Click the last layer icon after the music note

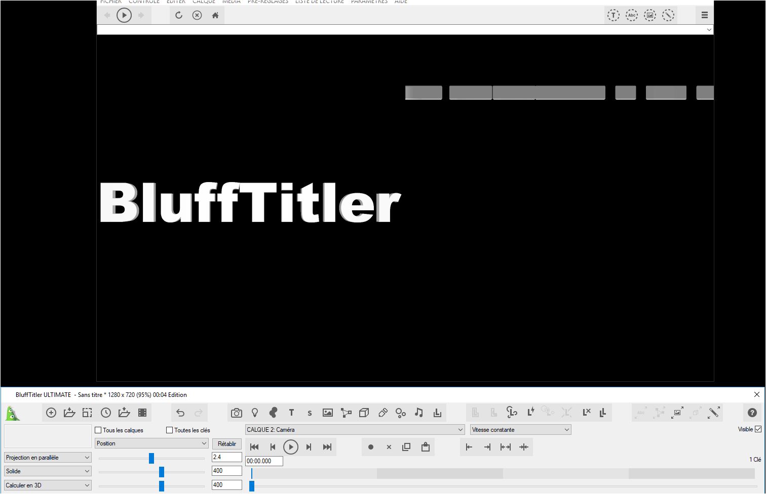point(437,413)
